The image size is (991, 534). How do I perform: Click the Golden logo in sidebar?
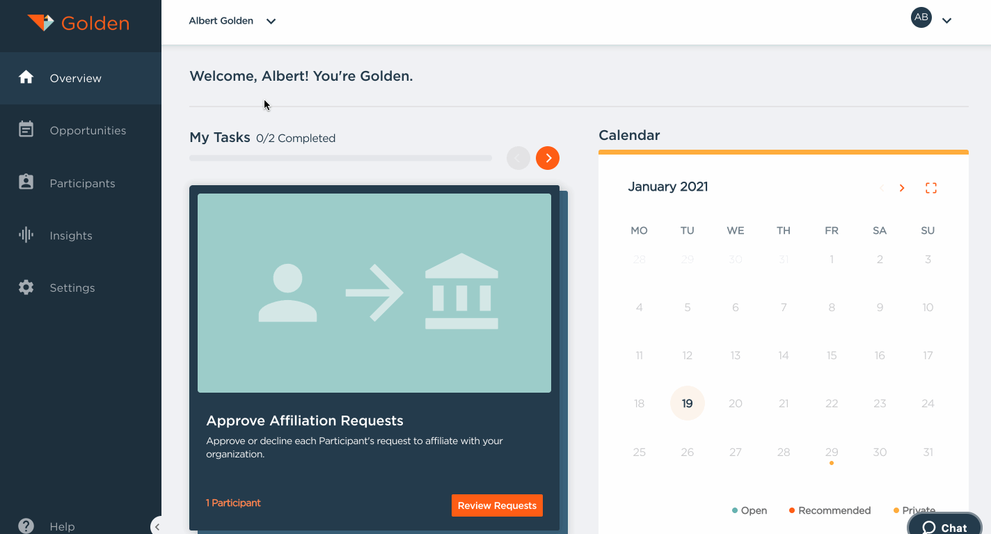(x=78, y=22)
